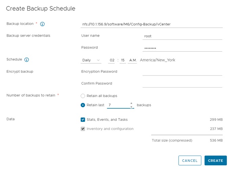232x171 pixels.
Task: Click the Schedule info icon
Action: click(x=27, y=60)
